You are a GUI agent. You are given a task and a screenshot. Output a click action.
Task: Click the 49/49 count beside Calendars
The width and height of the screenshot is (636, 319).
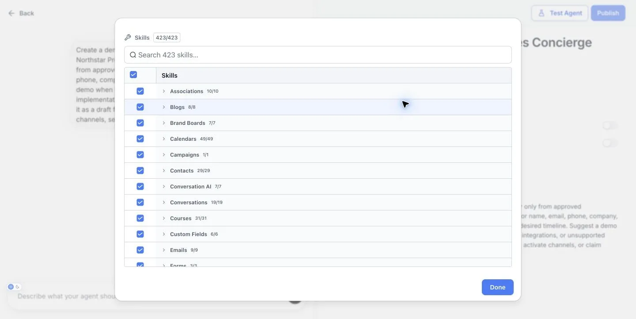pos(206,139)
